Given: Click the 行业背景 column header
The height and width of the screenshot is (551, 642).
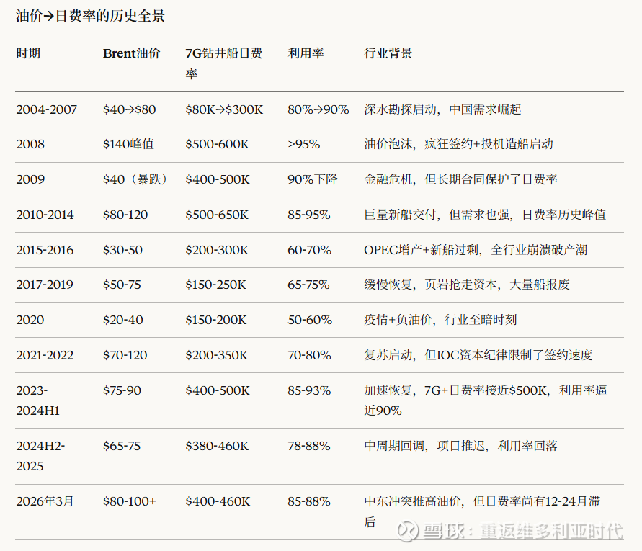Looking at the screenshot, I should [388, 53].
